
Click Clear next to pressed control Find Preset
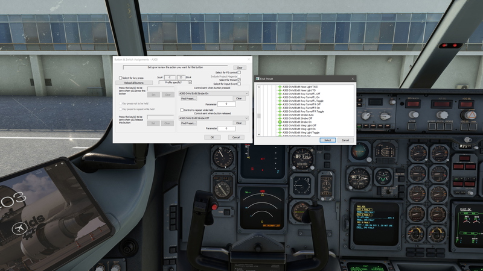238,98
